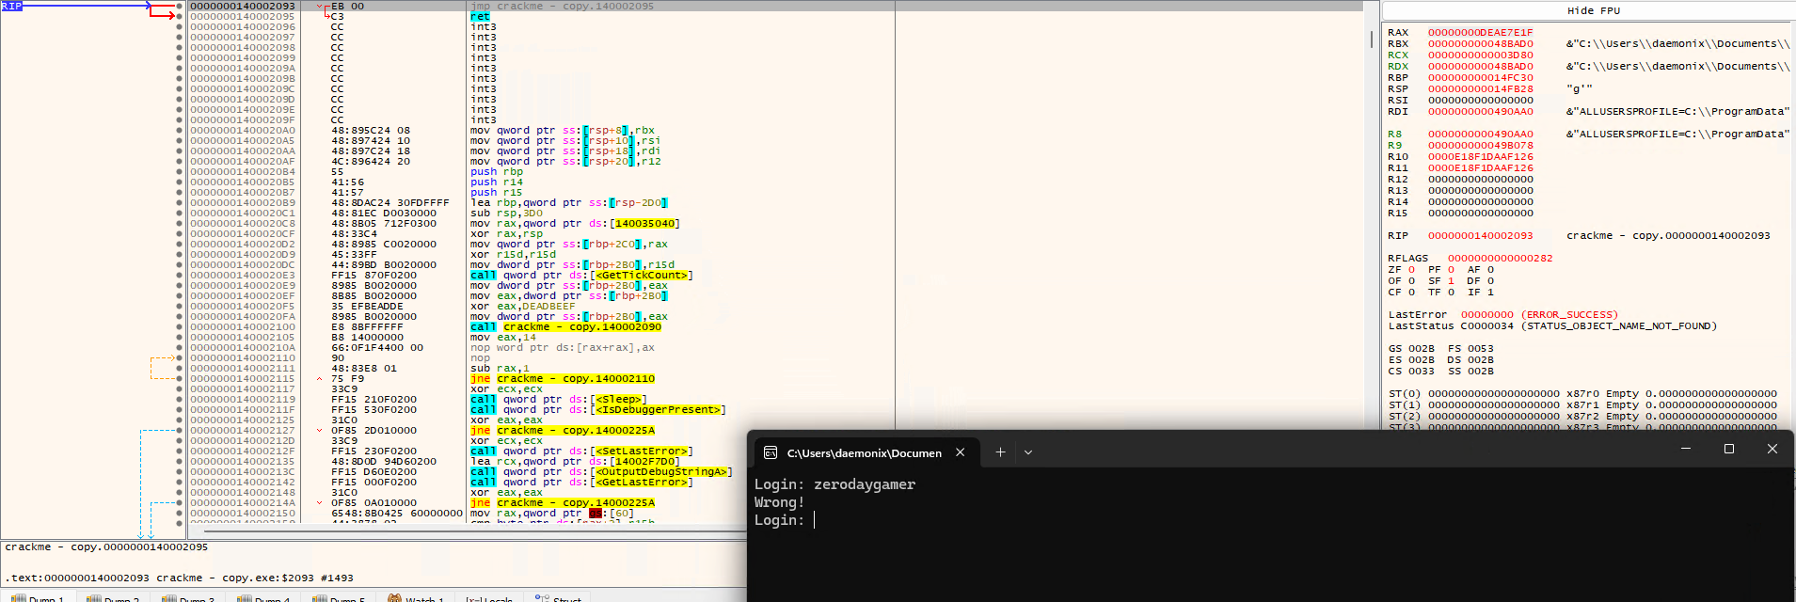Toggle breakpoint dot at address 0000000140002100
Image resolution: width=1796 pixels, height=602 pixels.
[x=180, y=327]
